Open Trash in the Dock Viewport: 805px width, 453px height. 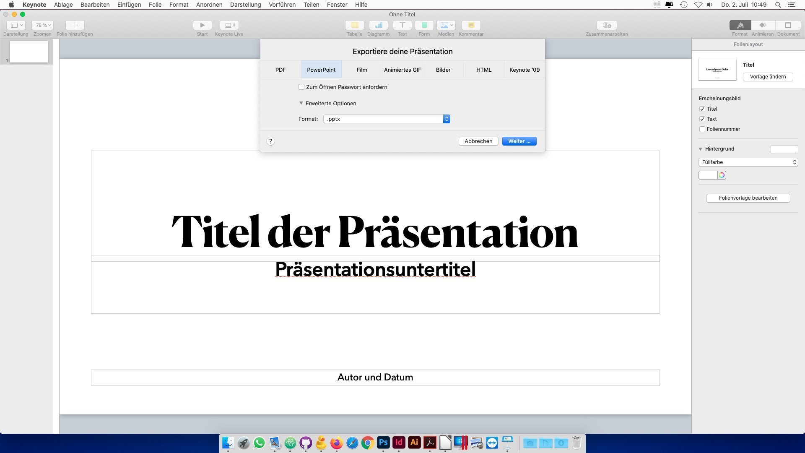coord(576,443)
